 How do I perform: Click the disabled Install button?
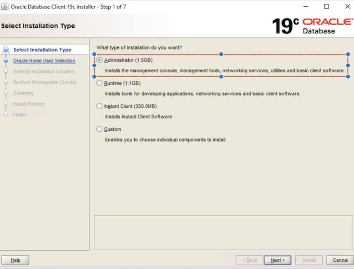point(309,260)
